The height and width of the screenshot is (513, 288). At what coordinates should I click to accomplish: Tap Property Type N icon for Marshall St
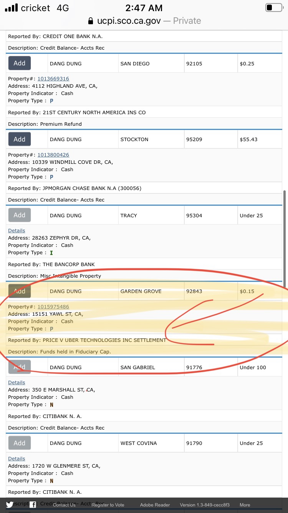(51, 405)
